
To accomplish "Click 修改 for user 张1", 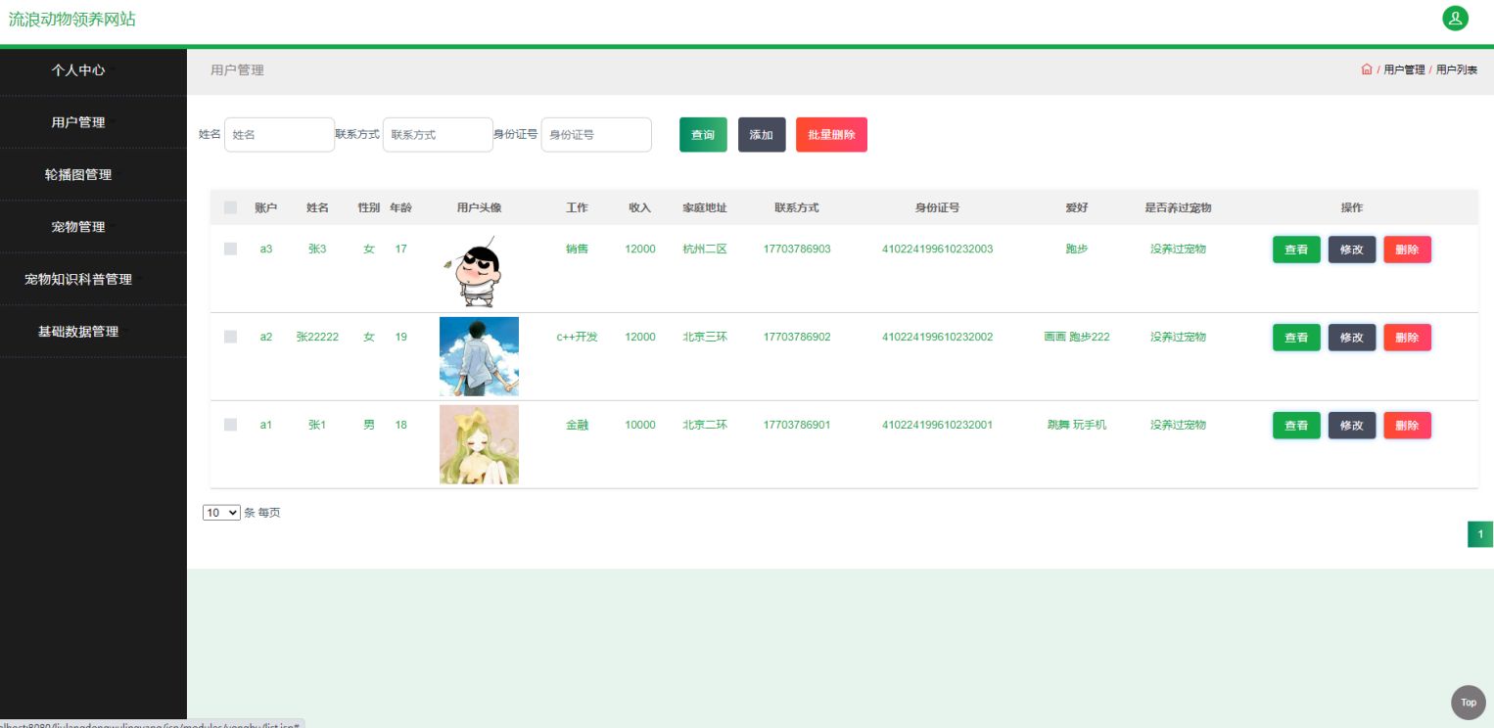I will click(x=1352, y=426).
